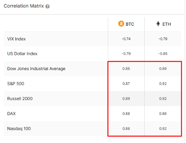The image size is (186, 143).
Task: Click Russell 2000 BTC value 0.89
Action: [126, 99]
